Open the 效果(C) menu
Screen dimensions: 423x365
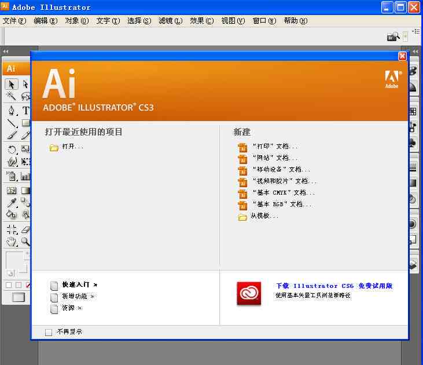[x=202, y=21]
